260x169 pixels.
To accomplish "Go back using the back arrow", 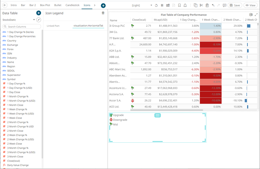I will (4, 5).
